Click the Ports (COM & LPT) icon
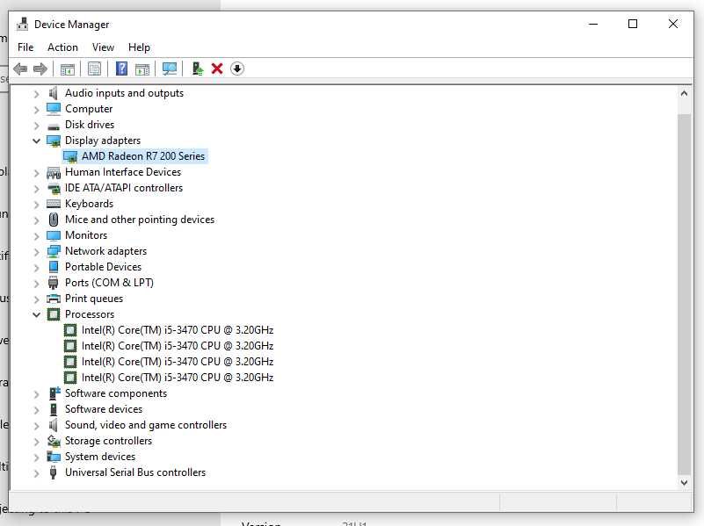Viewport: 704px width, 526px height. click(53, 283)
